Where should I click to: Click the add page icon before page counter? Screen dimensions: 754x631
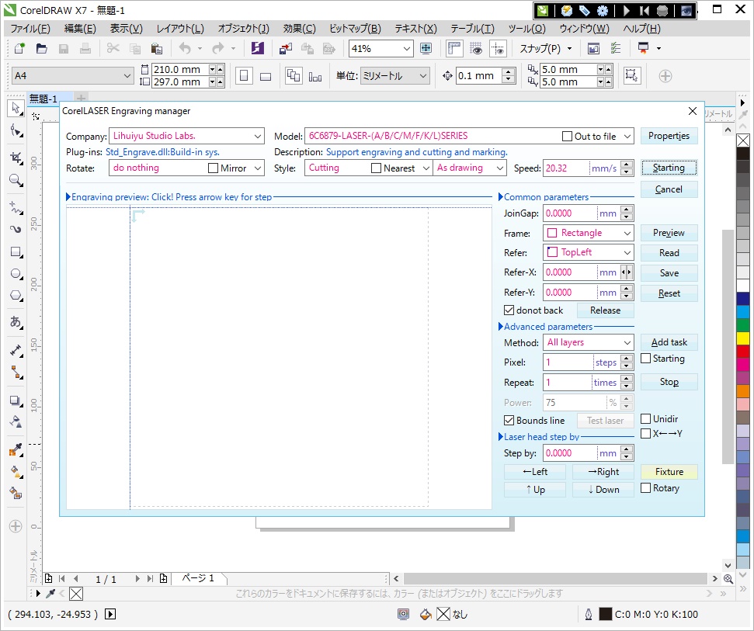tap(49, 579)
